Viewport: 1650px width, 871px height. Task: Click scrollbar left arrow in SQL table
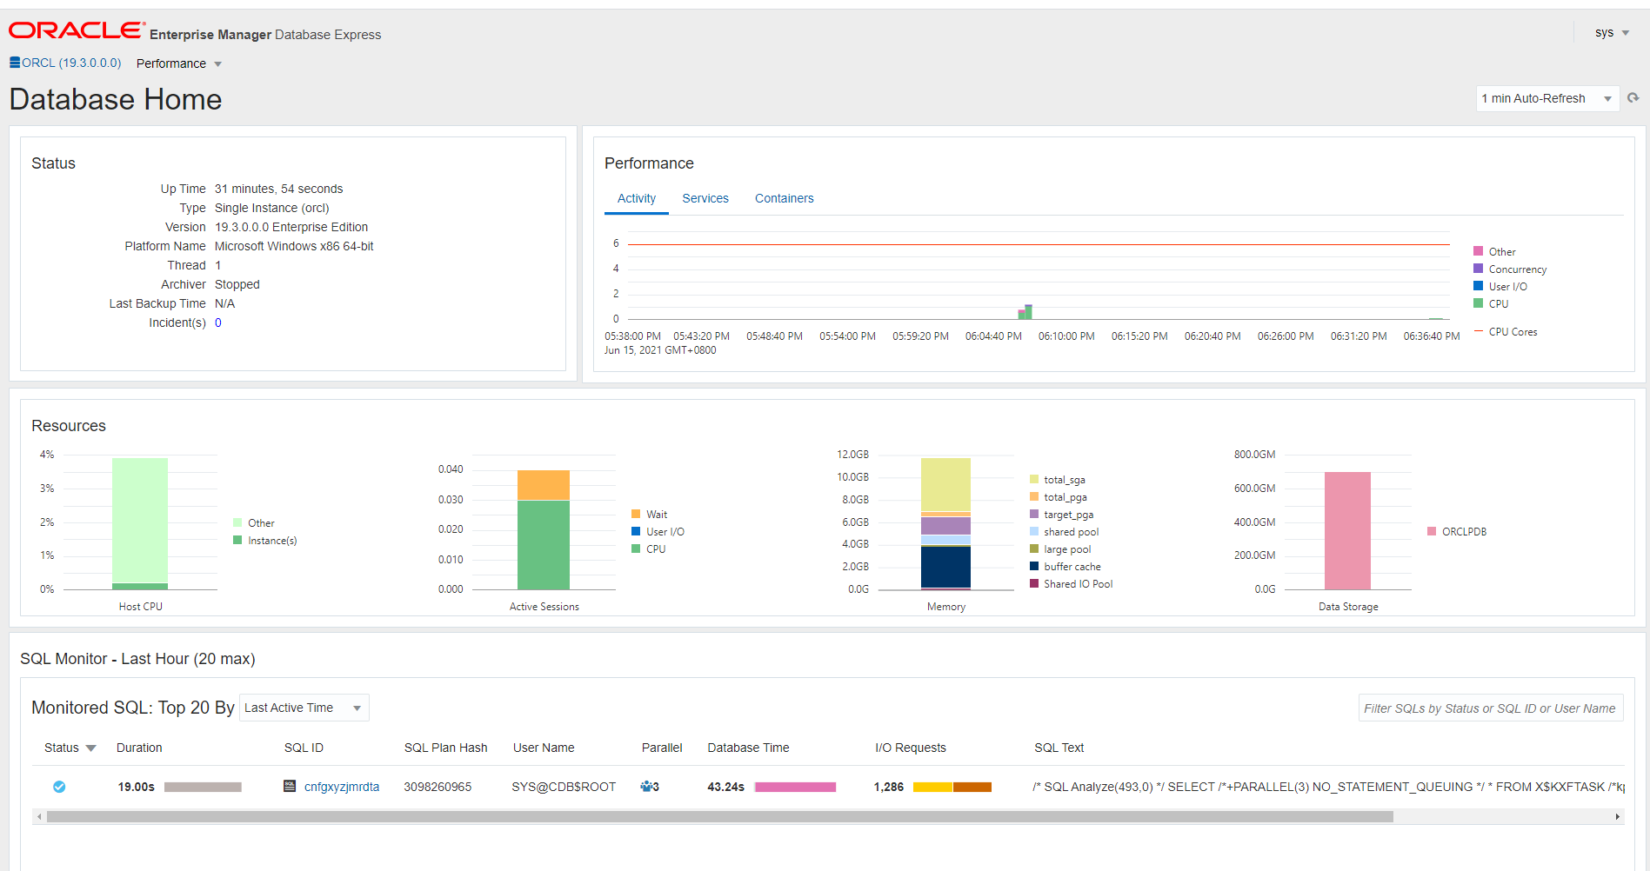pyautogui.click(x=39, y=817)
